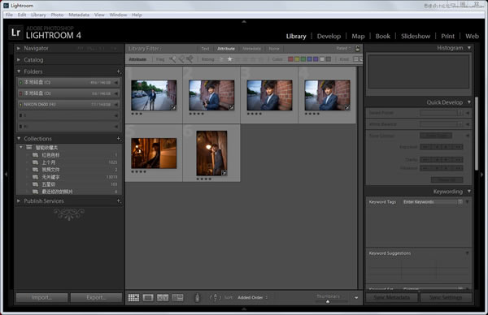Open the Added Order sort dropdown

[x=252, y=298]
